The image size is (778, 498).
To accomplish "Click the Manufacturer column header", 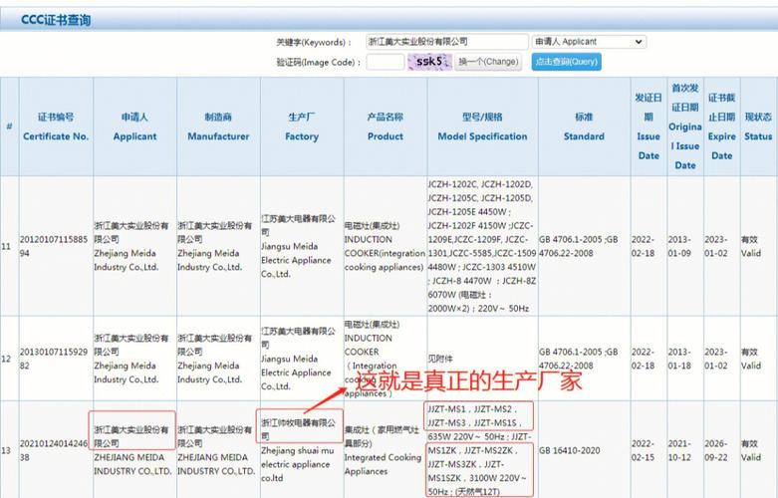I will click(x=218, y=126).
